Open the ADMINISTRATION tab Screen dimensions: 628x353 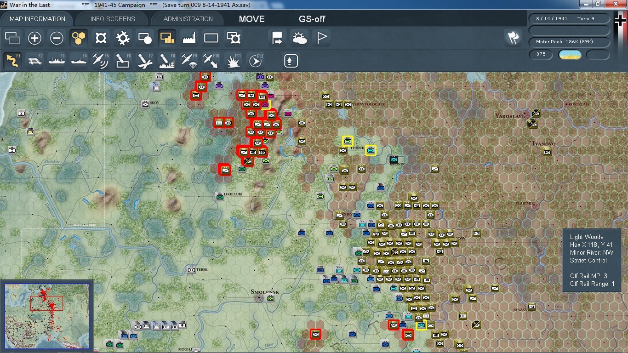188,19
